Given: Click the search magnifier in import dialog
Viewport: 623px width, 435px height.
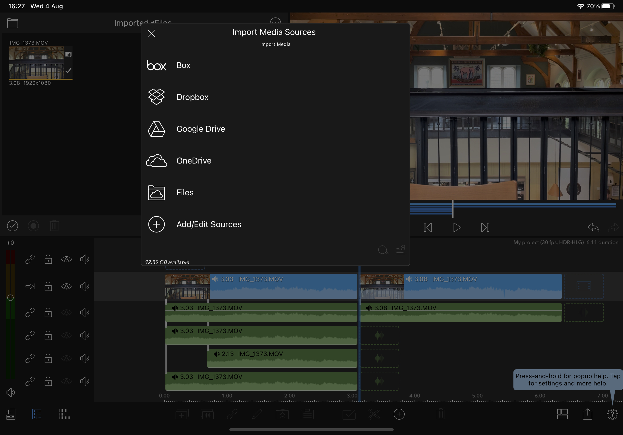Looking at the screenshot, I should tap(383, 250).
